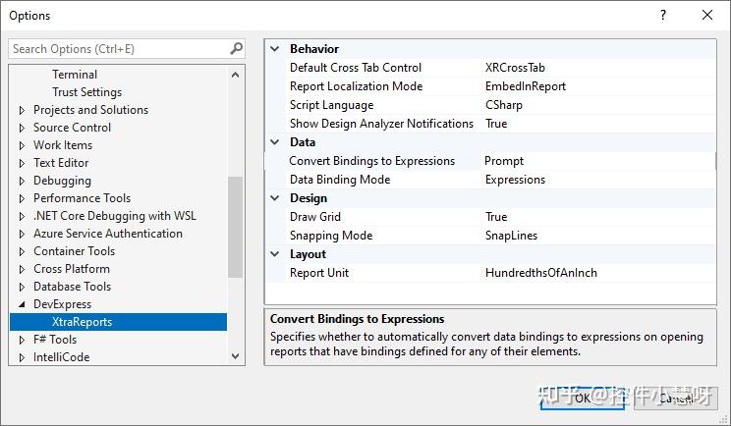Click the help question mark button
Screen dimensions: 731x426
coord(663,16)
